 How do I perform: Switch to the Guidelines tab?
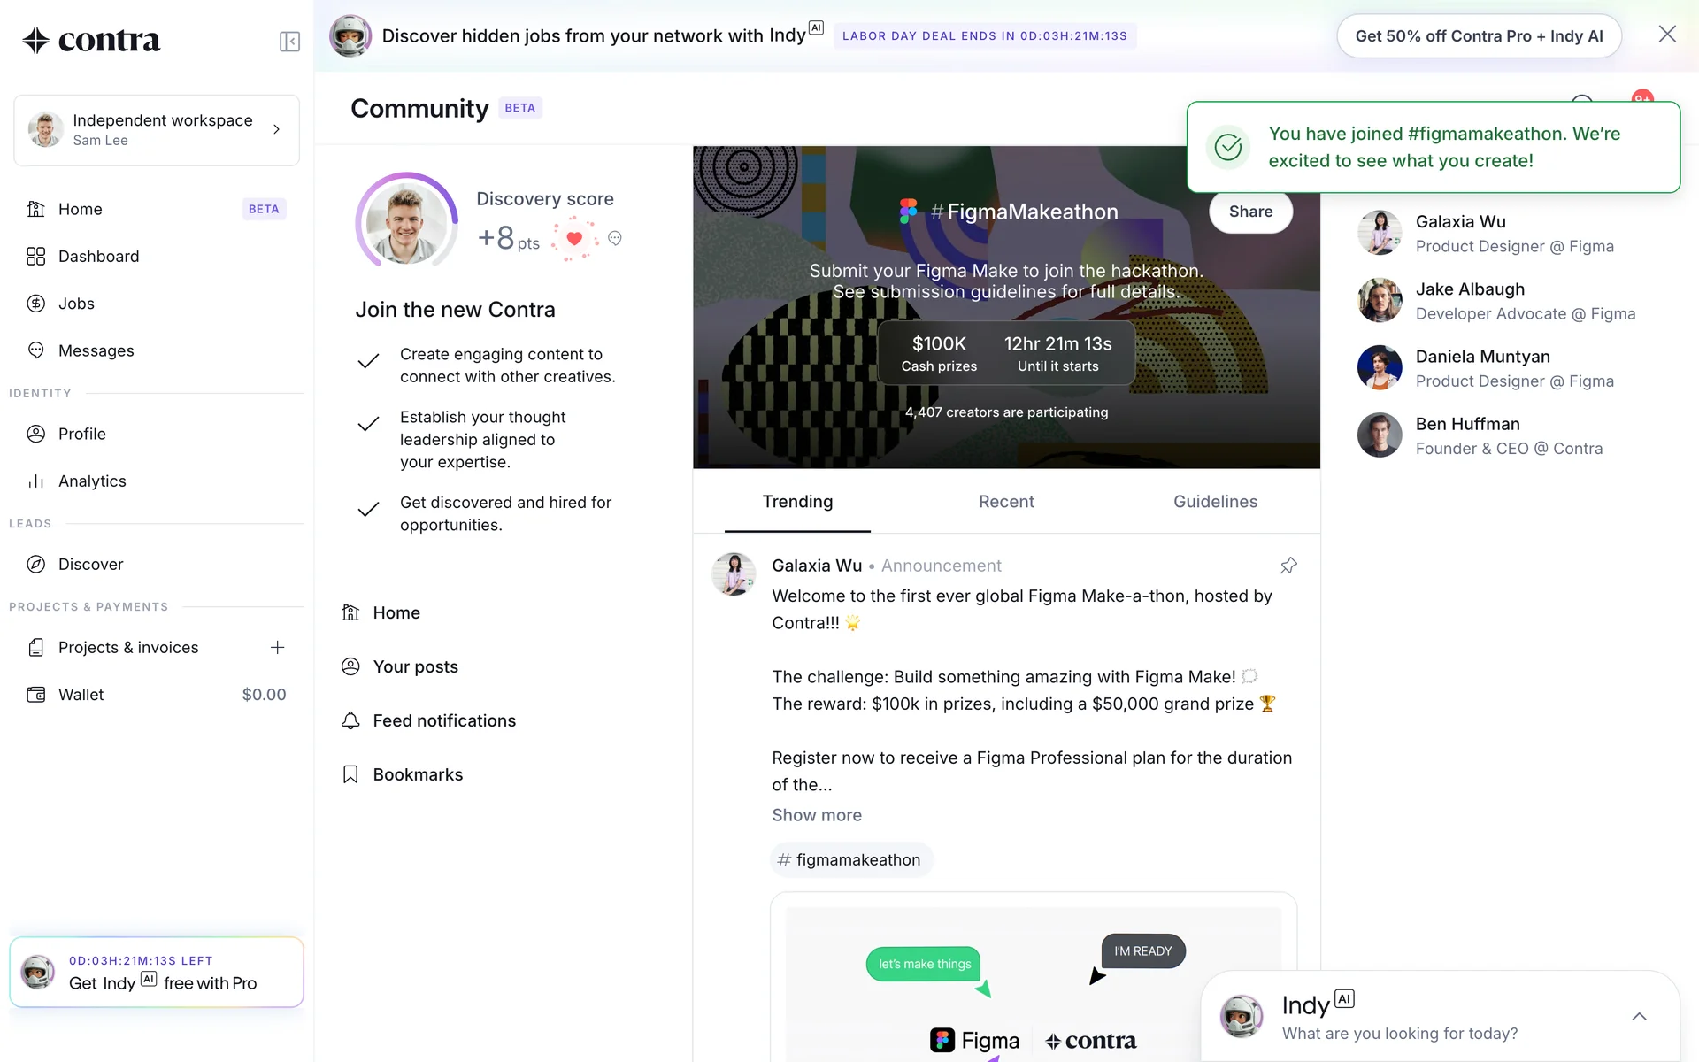tap(1215, 502)
